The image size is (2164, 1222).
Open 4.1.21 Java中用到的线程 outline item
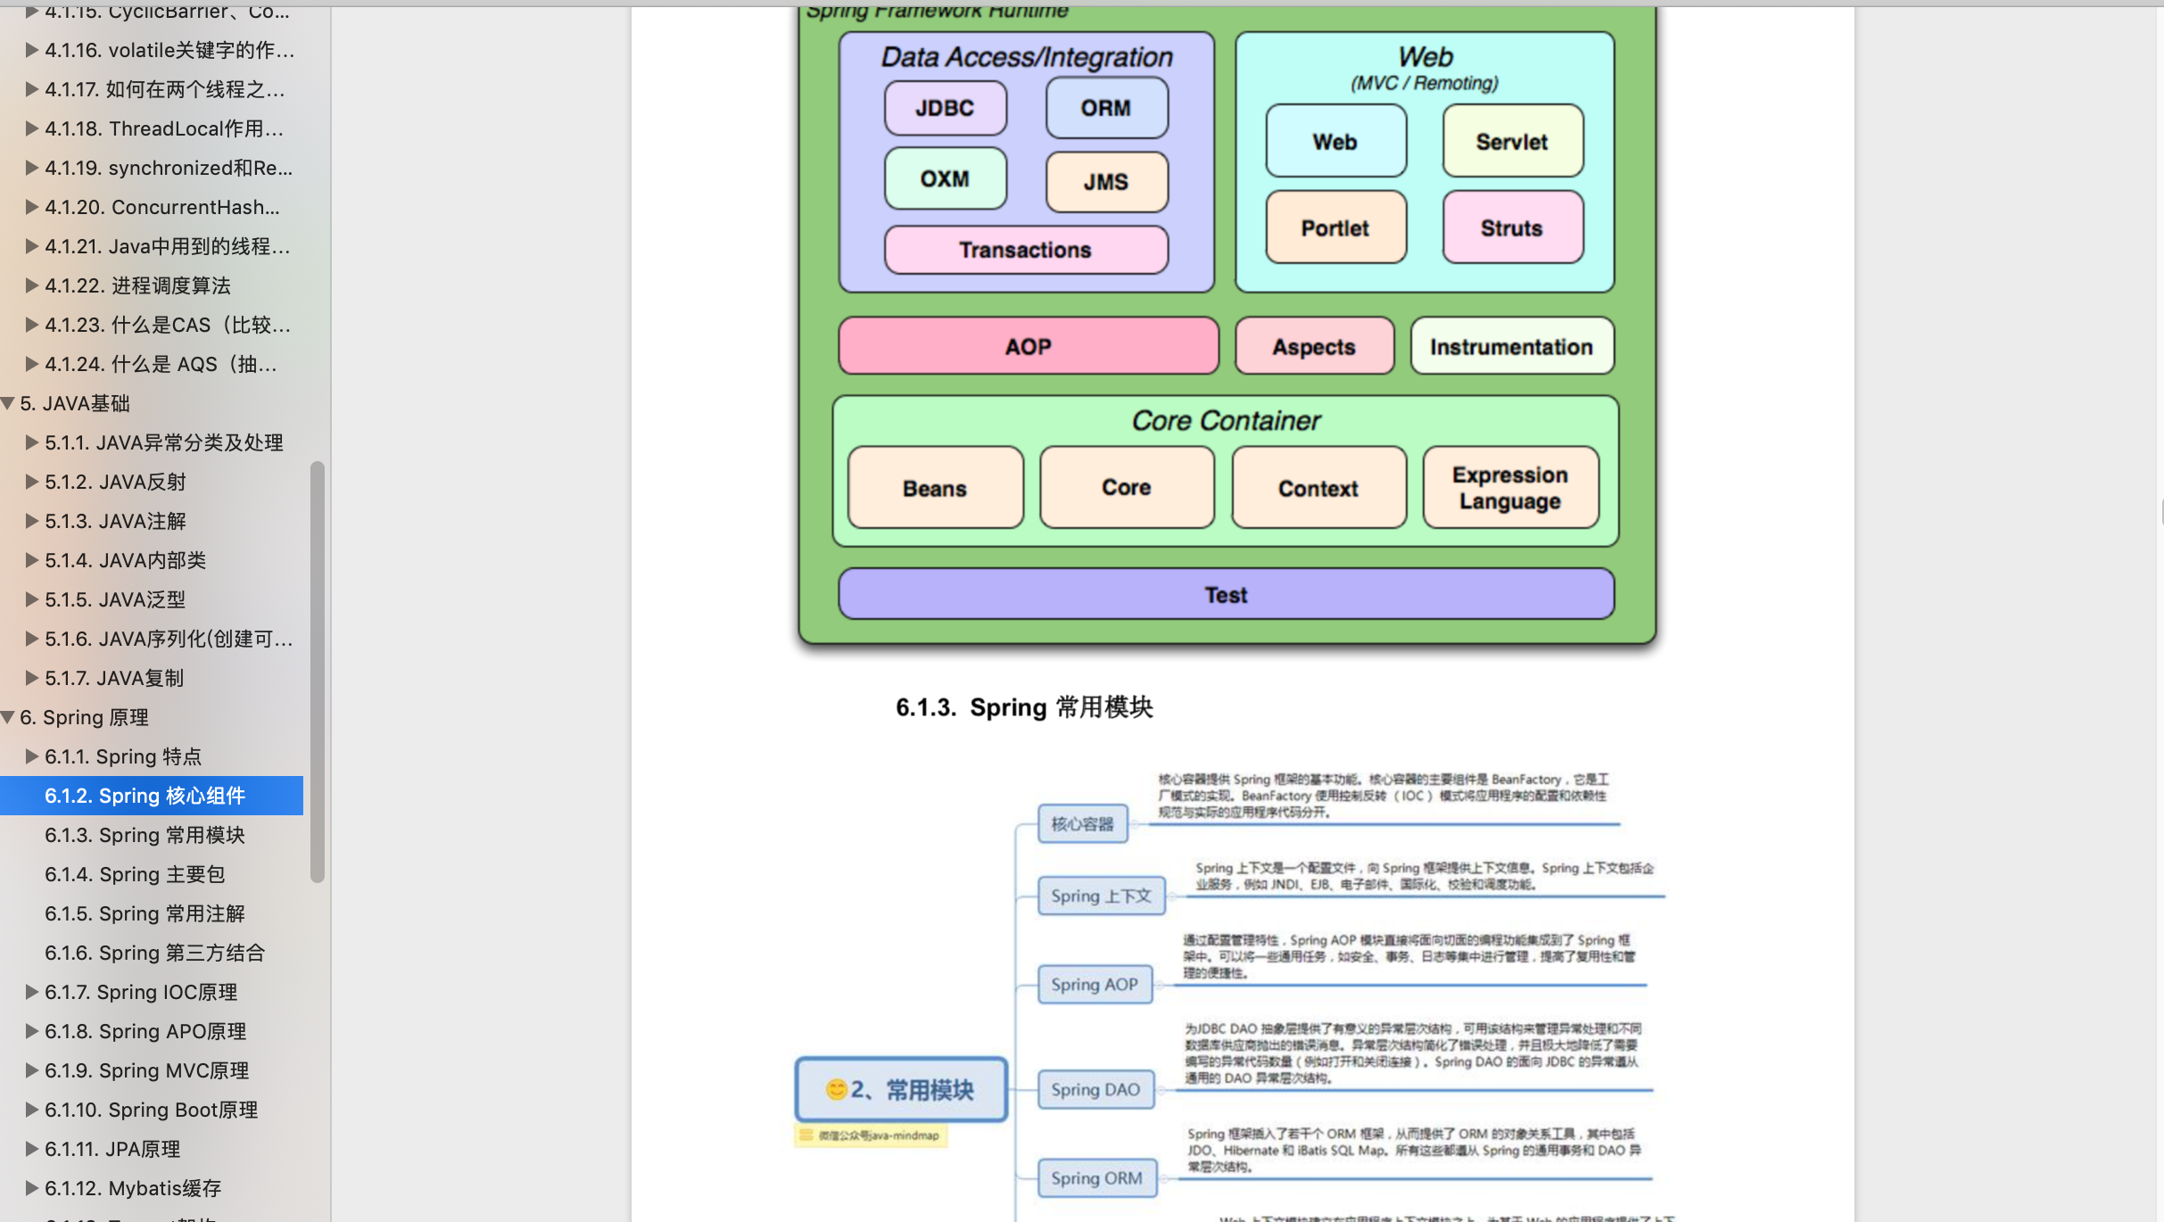click(168, 246)
